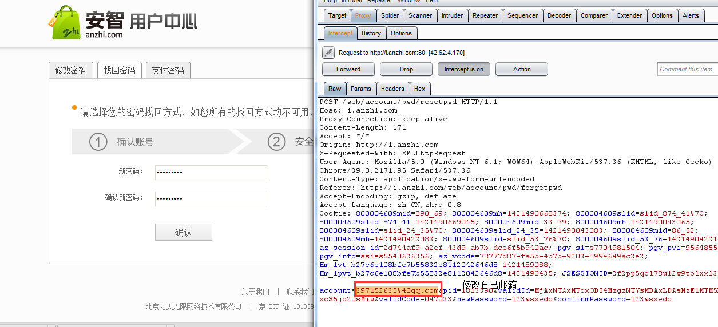The height and width of the screenshot is (327, 718).
Task: Open the History sub-tab
Action: pos(371,33)
